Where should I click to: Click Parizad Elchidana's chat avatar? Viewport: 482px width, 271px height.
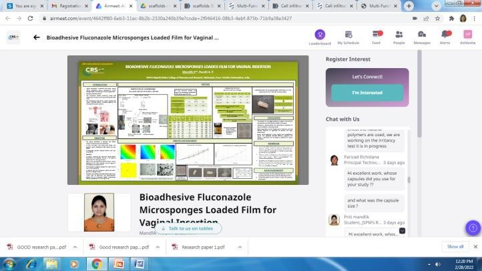pyautogui.click(x=334, y=160)
